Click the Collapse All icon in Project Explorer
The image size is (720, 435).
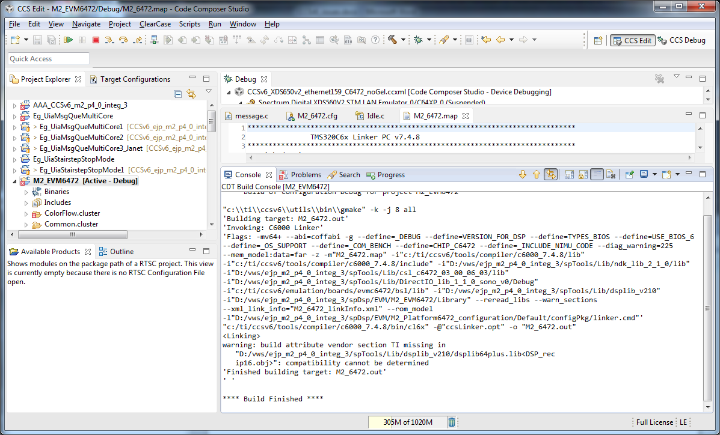click(177, 94)
